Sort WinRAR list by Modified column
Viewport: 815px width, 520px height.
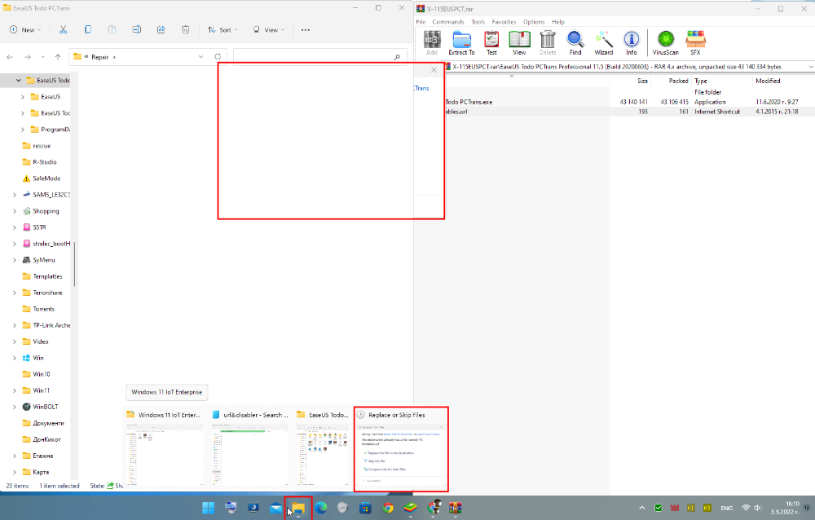783,82
